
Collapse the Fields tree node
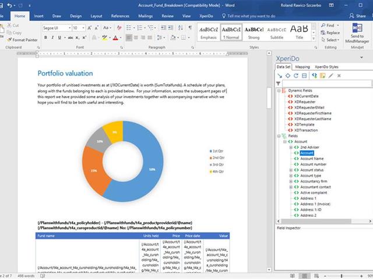[x=279, y=136]
